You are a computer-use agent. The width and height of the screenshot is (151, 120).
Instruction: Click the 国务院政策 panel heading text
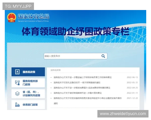[56, 70]
